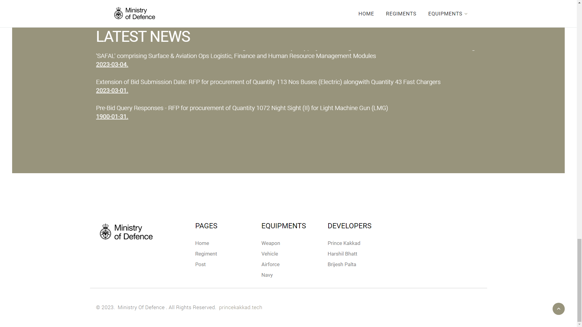Open the Weapon equipment page

270,243
